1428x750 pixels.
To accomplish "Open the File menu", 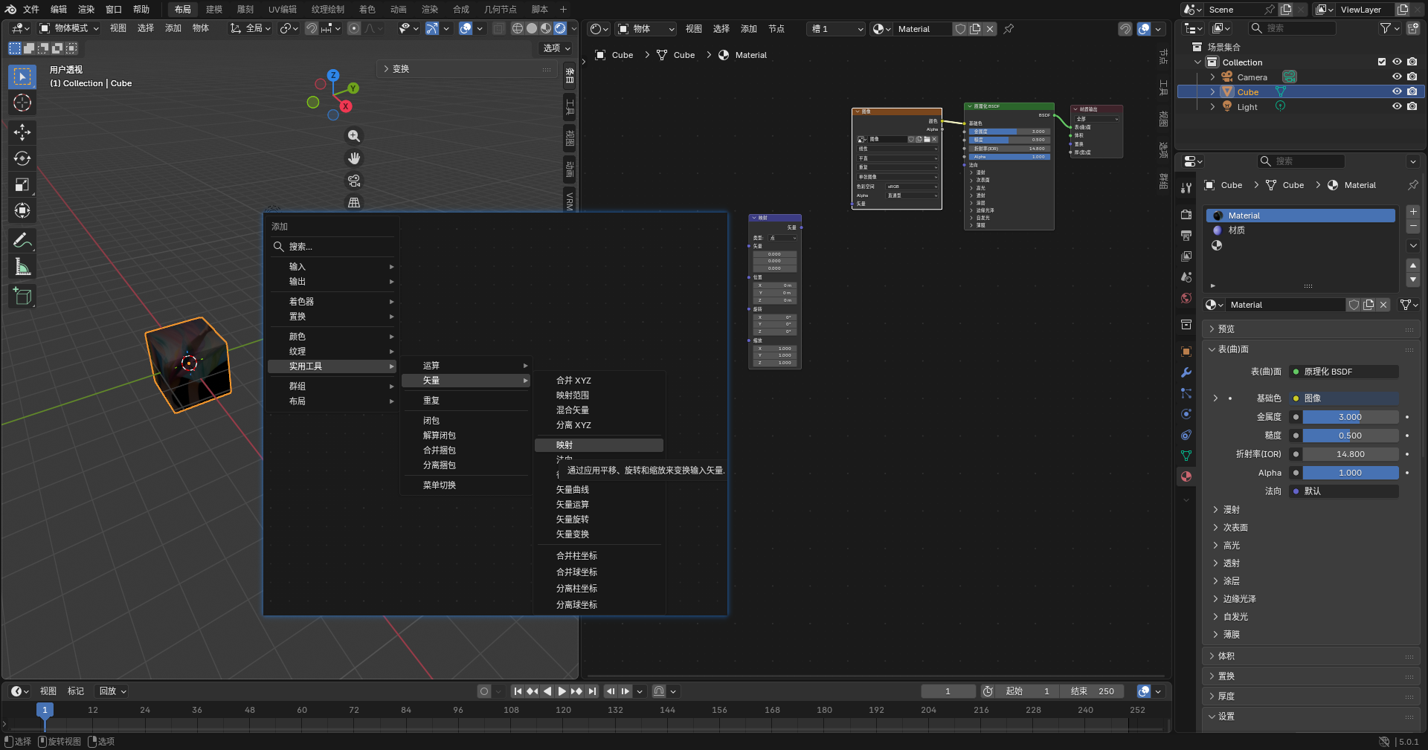I will click(x=31, y=9).
